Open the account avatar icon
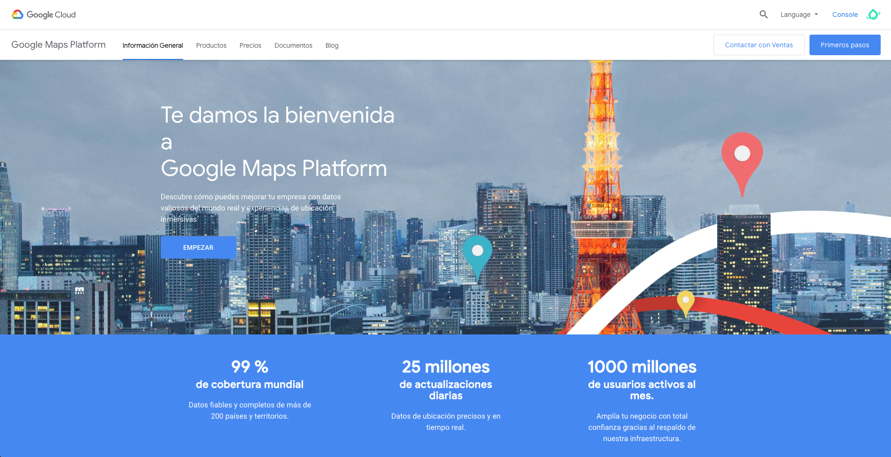This screenshot has height=457, width=891. pos(873,15)
